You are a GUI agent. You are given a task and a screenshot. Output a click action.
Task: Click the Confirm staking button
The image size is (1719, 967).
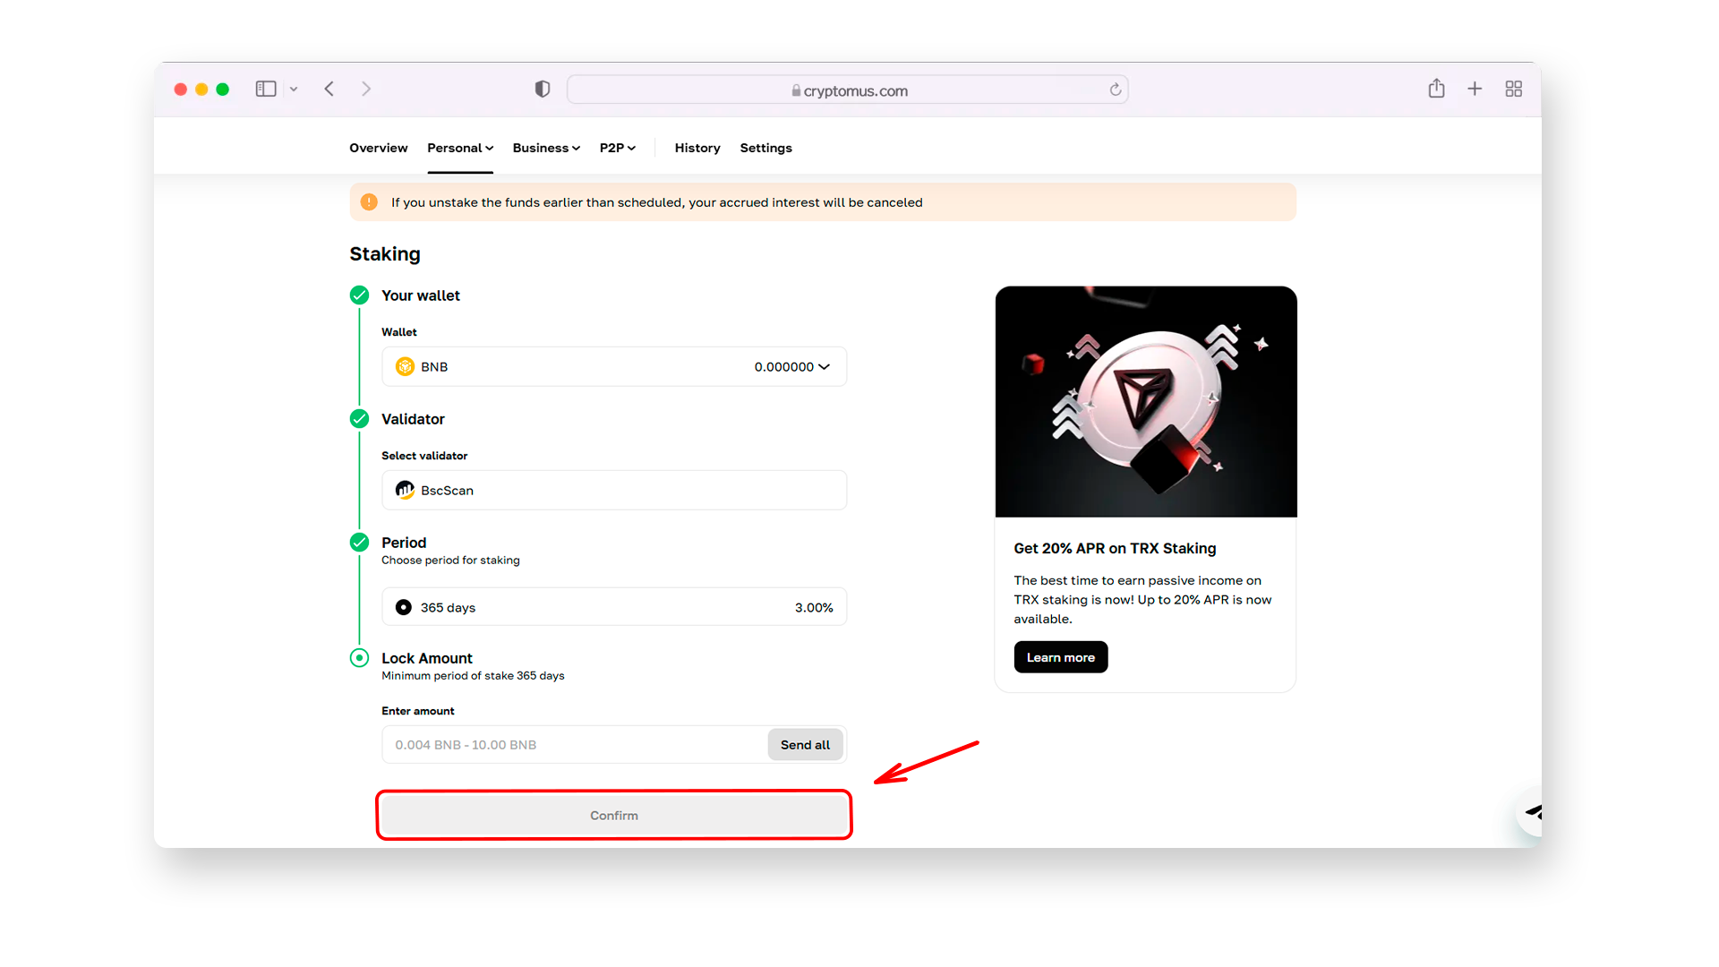[611, 815]
